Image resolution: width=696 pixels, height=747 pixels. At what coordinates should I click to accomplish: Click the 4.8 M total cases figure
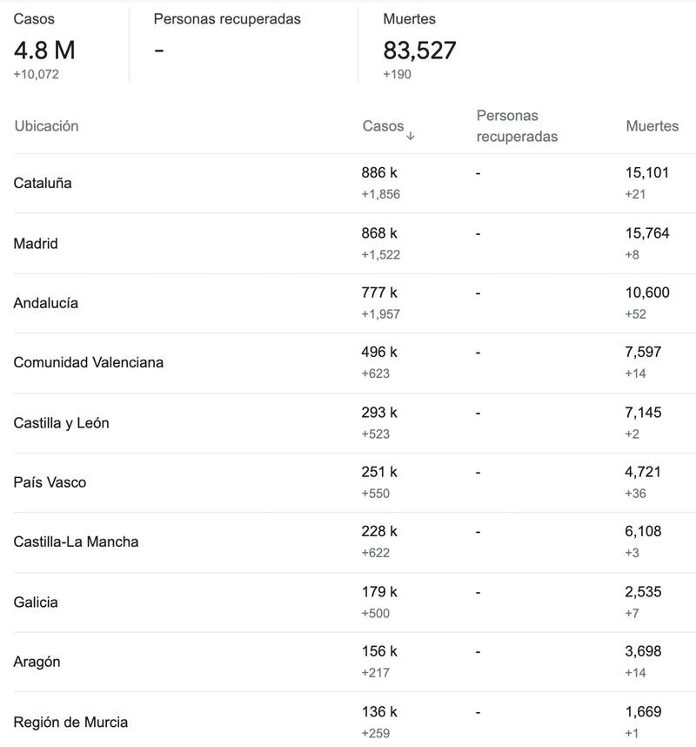[44, 50]
